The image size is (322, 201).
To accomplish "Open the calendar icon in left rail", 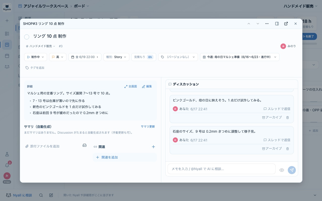I will 7,56.
